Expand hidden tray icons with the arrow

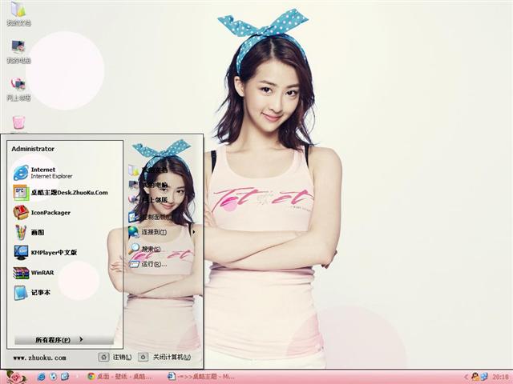466,377
